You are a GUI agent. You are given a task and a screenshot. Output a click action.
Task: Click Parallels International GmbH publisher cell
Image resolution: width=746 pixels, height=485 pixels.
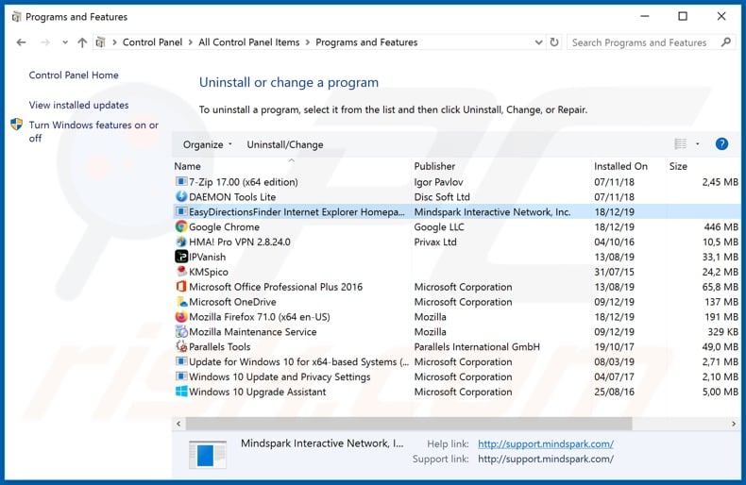point(477,346)
